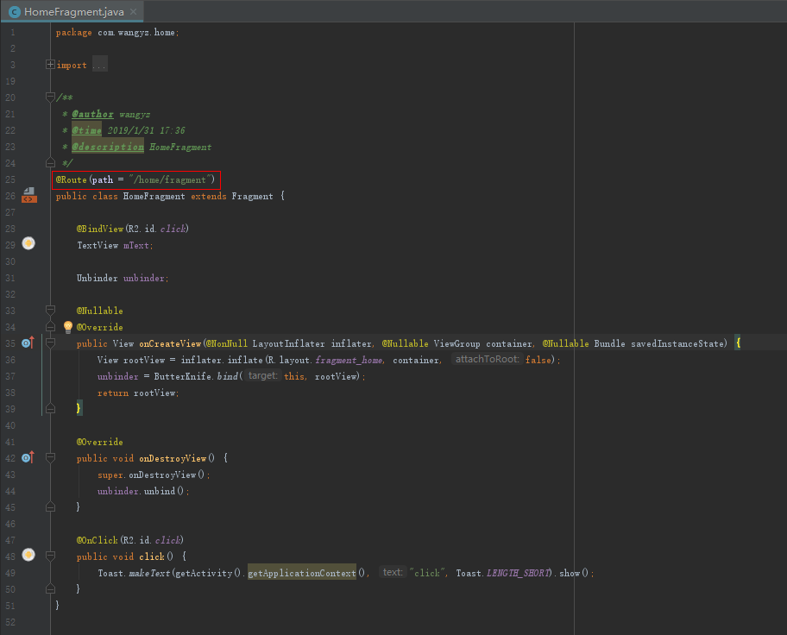Collapse the click() method body
The image size is (787, 635).
tap(50, 556)
